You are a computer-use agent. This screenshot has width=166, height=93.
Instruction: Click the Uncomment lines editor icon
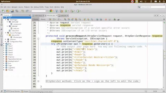(x=118, y=19)
